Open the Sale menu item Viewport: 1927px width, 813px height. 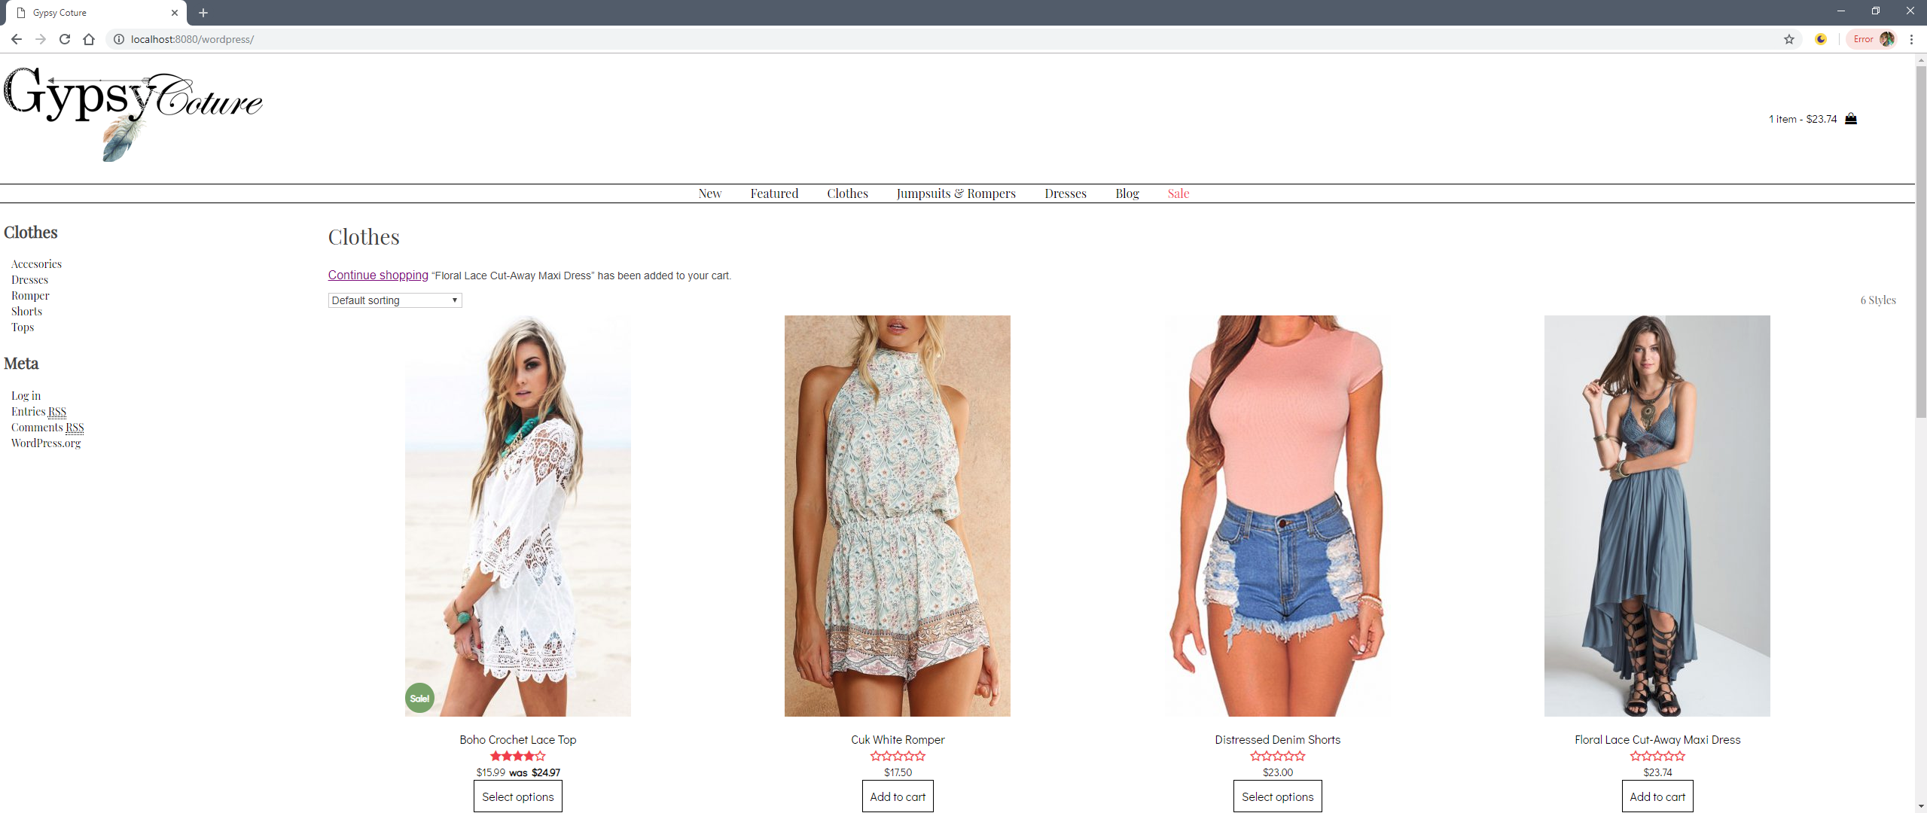pos(1178,193)
